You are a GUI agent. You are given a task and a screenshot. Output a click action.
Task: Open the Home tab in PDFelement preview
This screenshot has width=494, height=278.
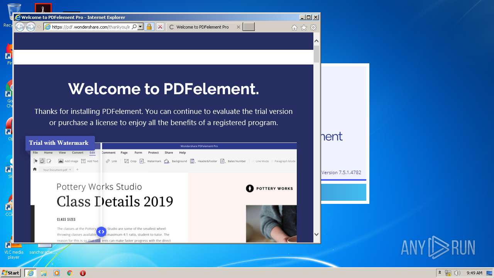point(48,153)
